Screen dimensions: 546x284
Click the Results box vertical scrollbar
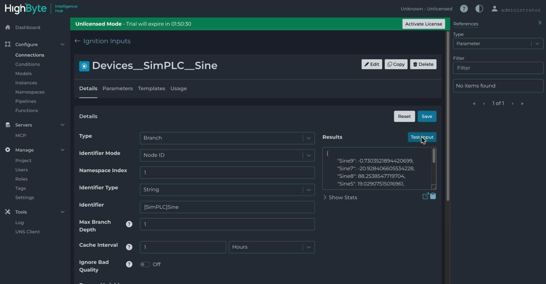pyautogui.click(x=434, y=156)
